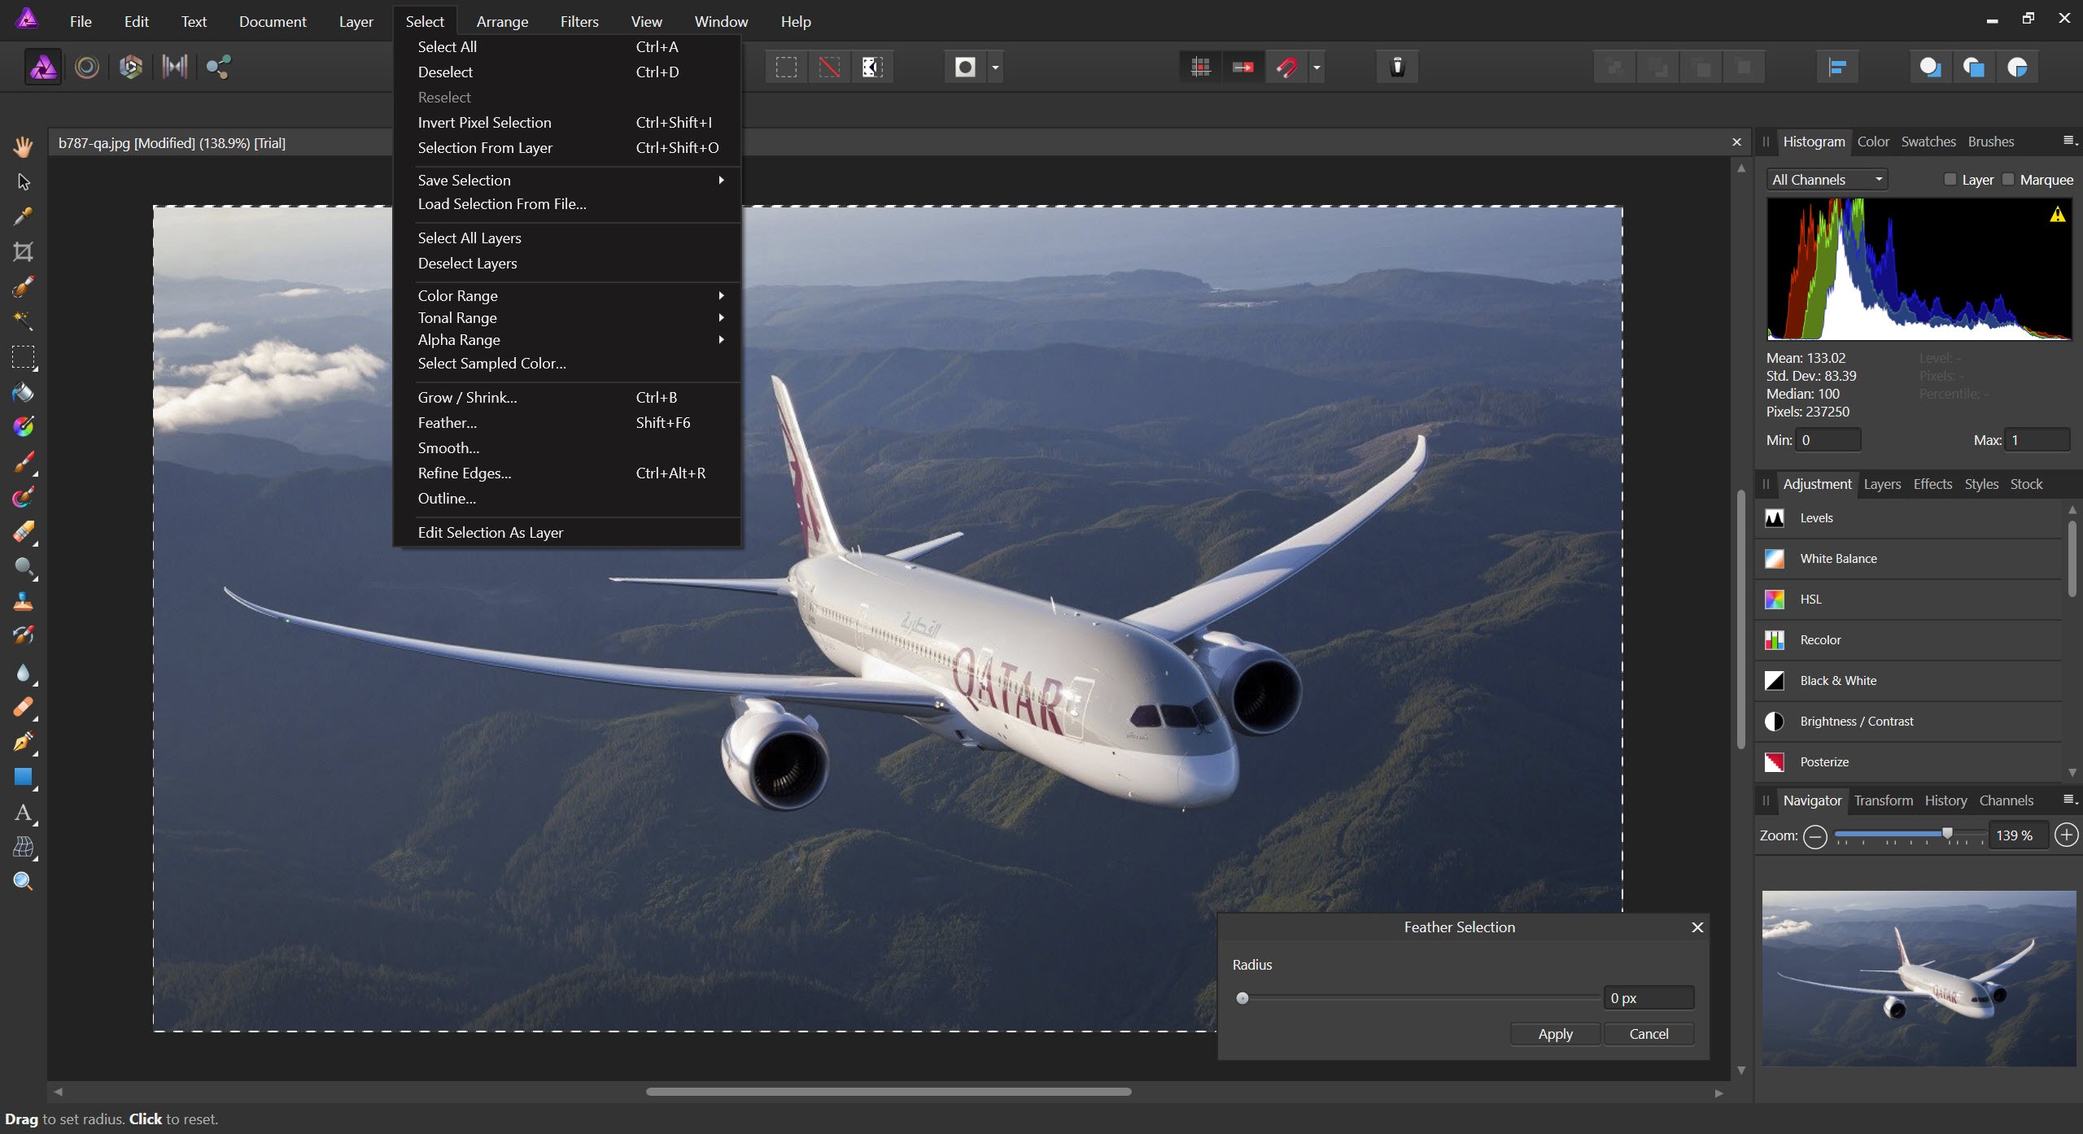Toggle Force Pixel Alignment
This screenshot has width=2083, height=1134.
[x=1201, y=67]
